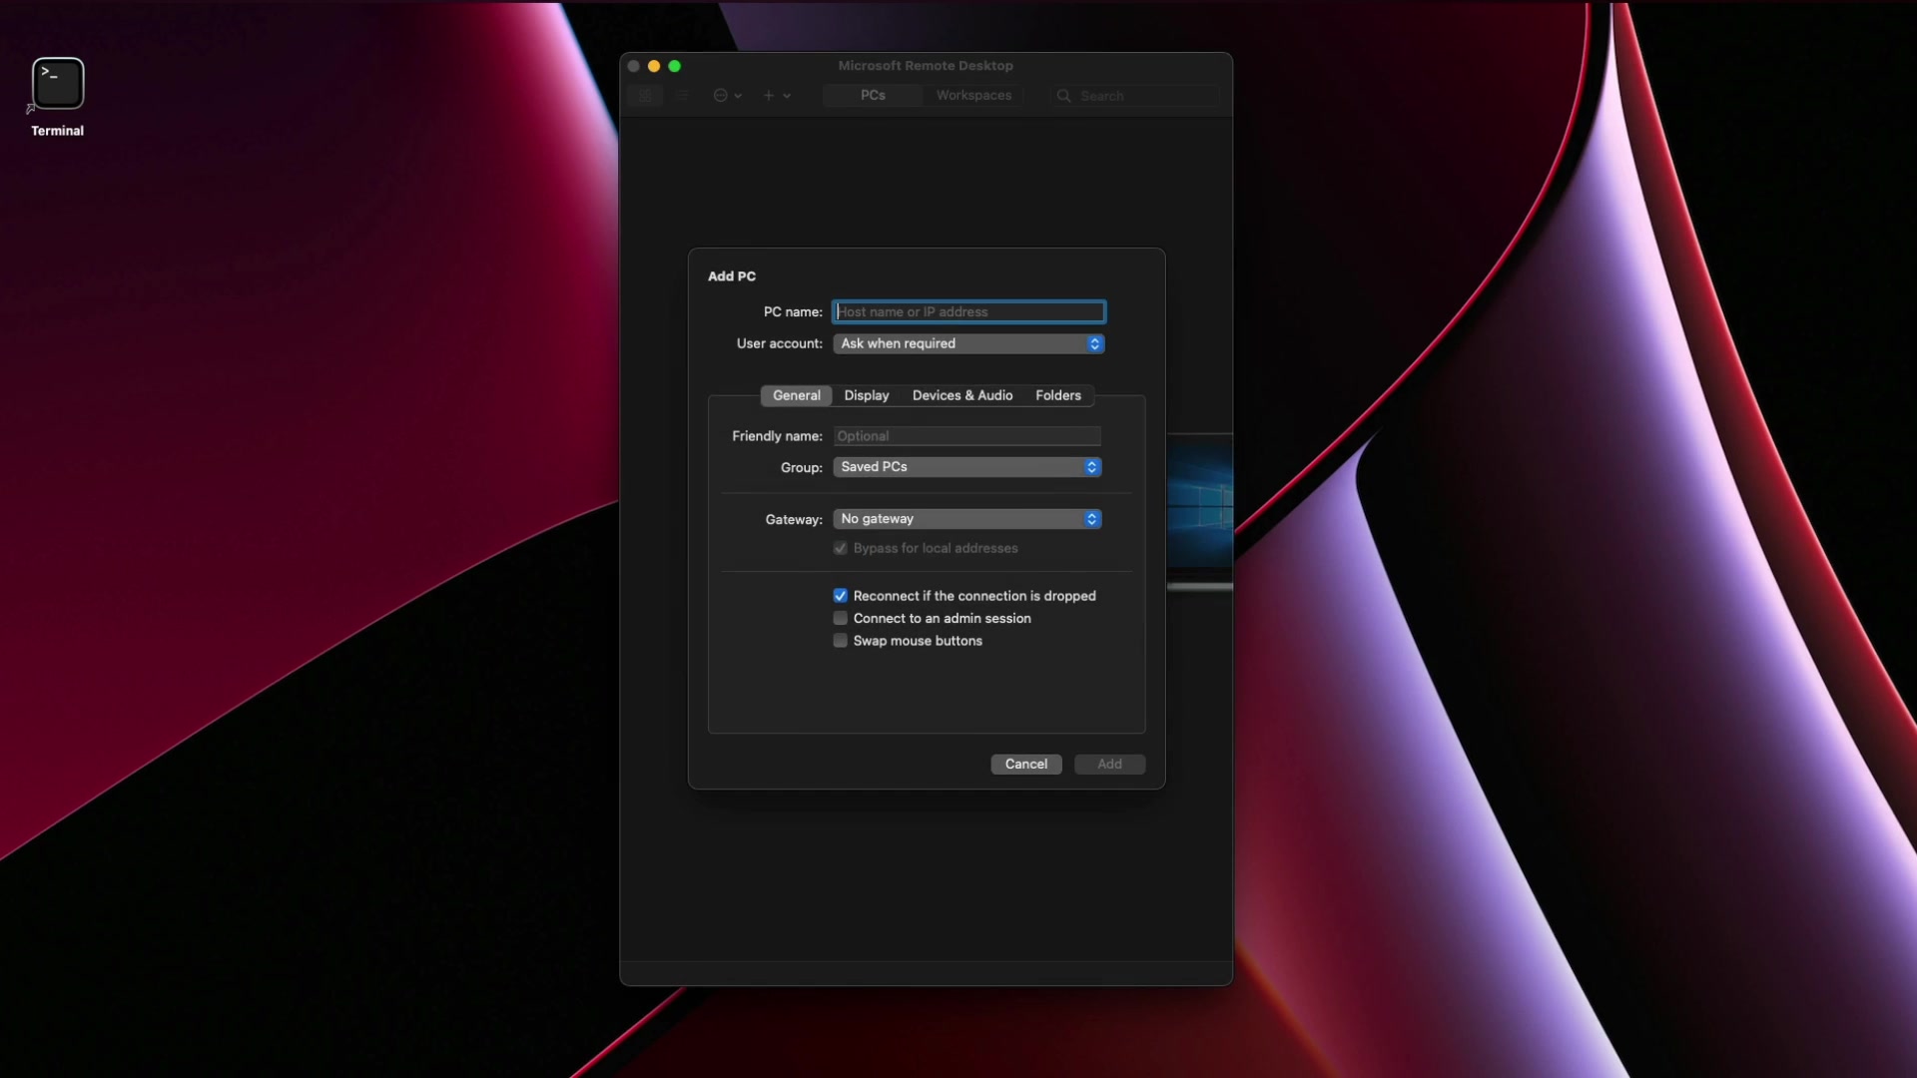Click the PC name input field

967,312
